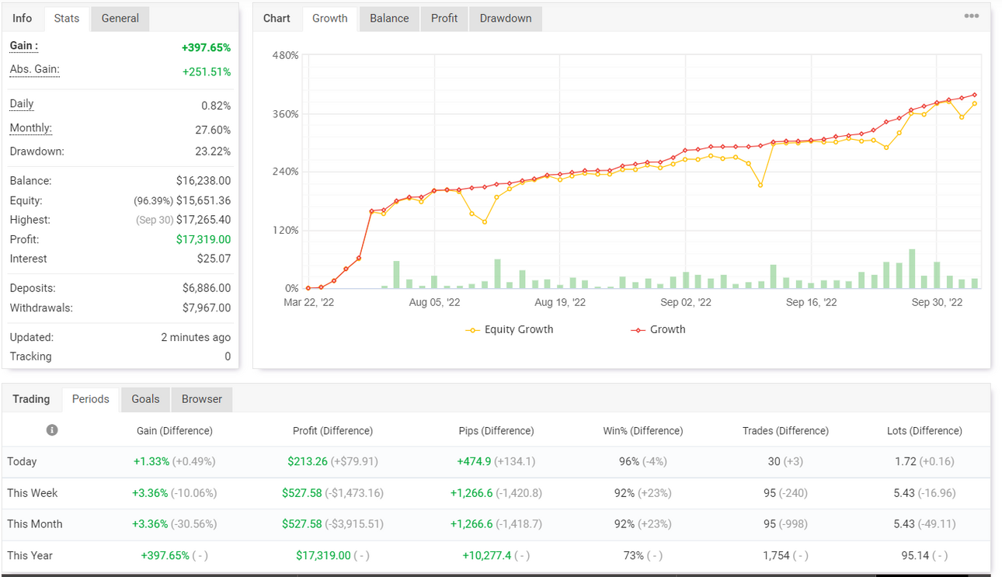Switch to the Stats tab
The image size is (1002, 577).
tap(67, 19)
